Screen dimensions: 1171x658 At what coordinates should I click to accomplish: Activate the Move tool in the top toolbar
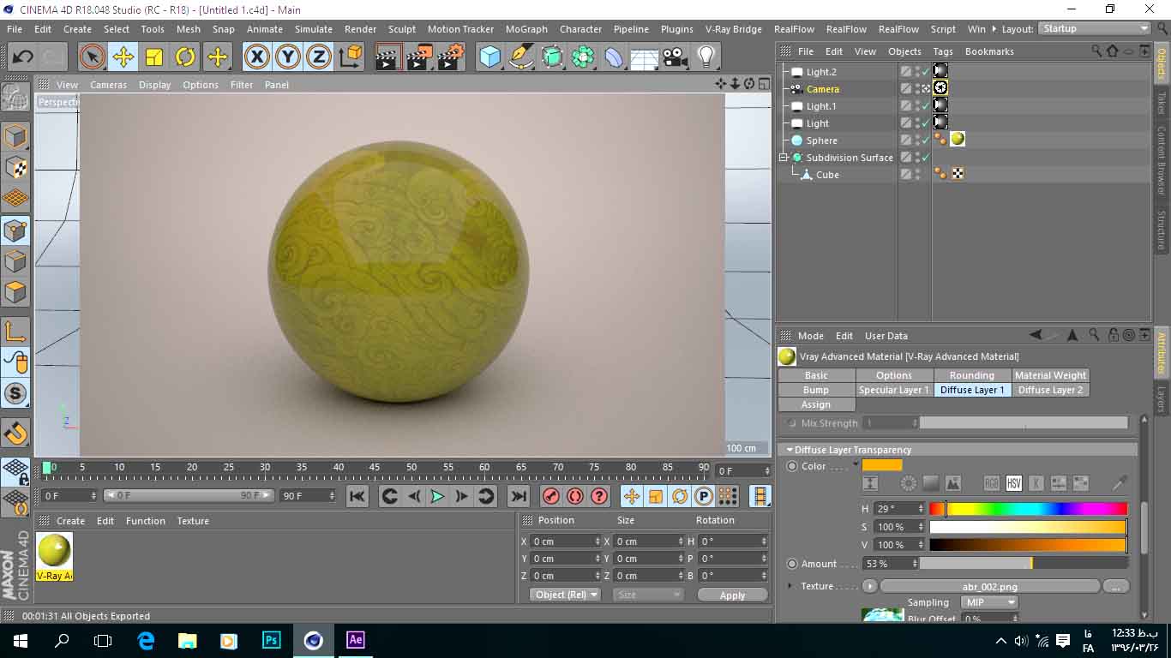(x=123, y=57)
